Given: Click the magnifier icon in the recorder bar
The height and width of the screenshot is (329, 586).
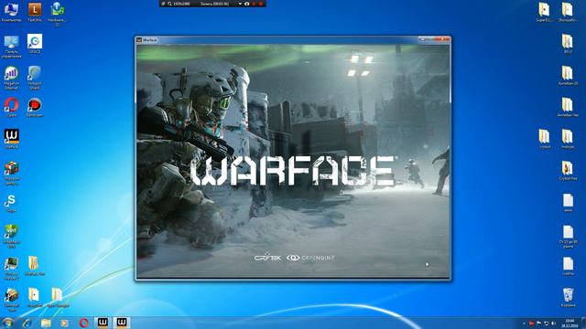Looking at the screenshot, I should pos(169,4).
